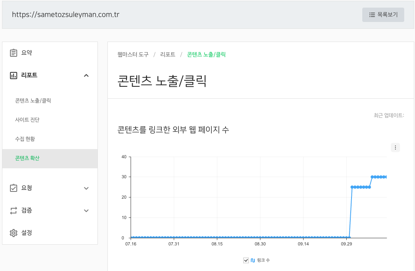Select 사이트 진단 in the sidebar
The width and height of the screenshot is (415, 271).
(27, 120)
